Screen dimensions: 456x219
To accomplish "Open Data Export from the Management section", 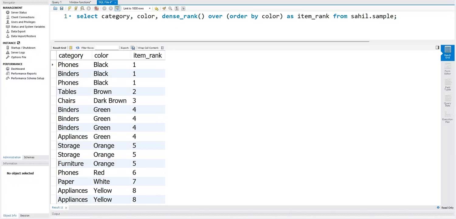I will tap(18, 32).
